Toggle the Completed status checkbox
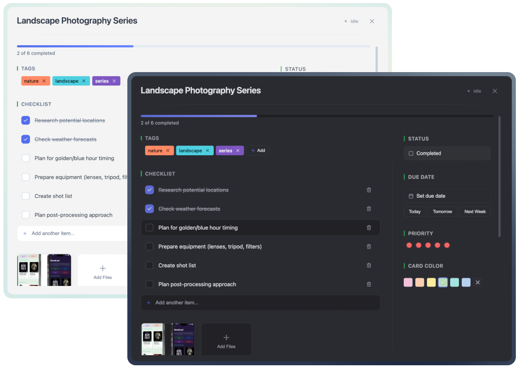 (411, 153)
